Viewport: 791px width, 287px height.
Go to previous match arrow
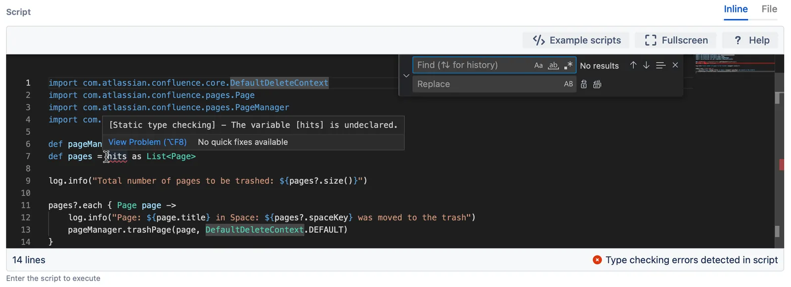coord(633,65)
